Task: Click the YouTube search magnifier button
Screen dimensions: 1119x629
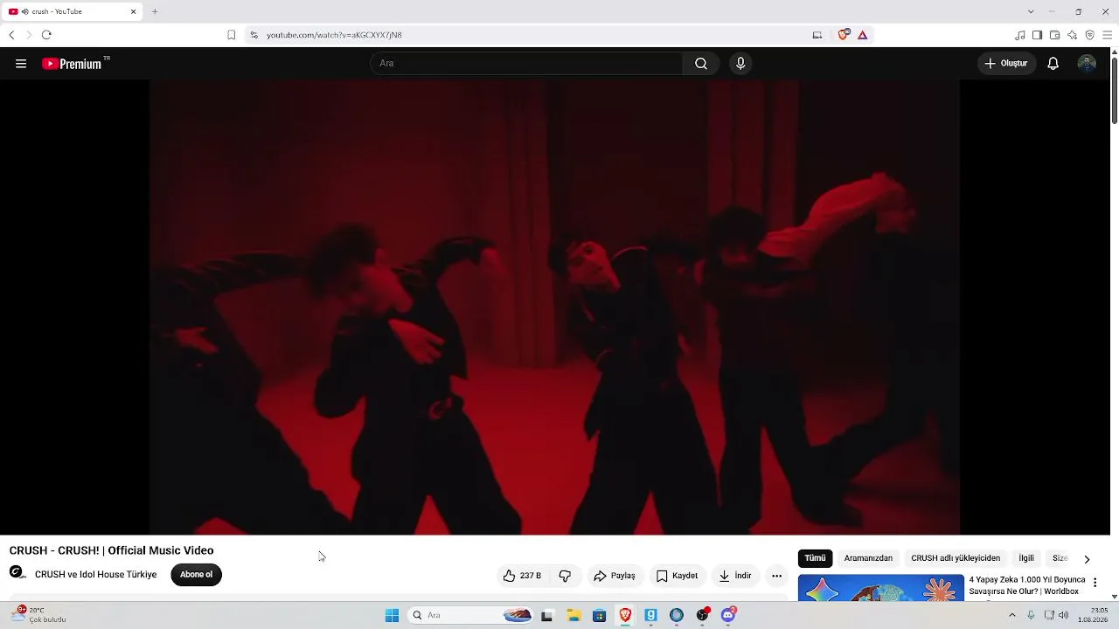Action: [701, 64]
